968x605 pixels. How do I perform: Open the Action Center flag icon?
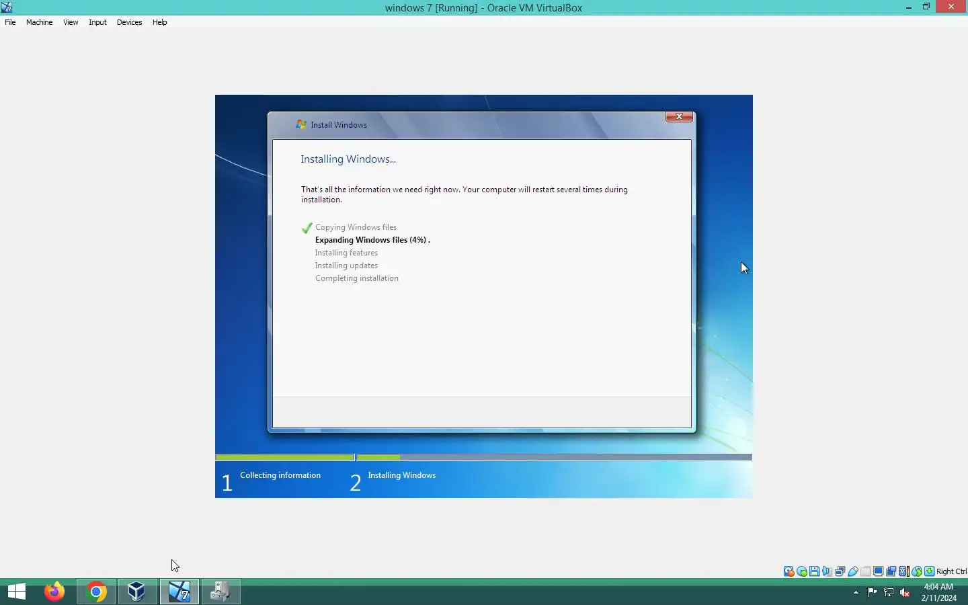click(872, 592)
